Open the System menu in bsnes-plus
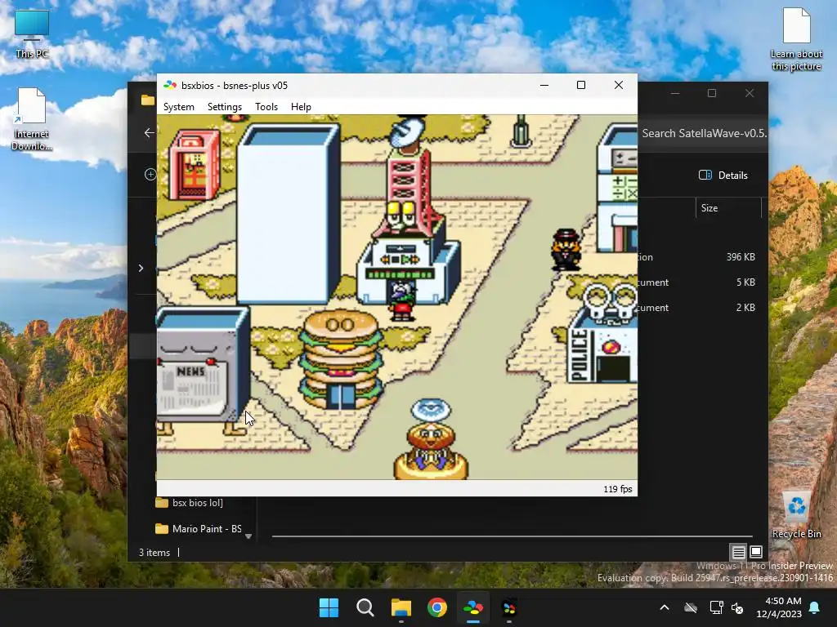837x627 pixels. [178, 107]
